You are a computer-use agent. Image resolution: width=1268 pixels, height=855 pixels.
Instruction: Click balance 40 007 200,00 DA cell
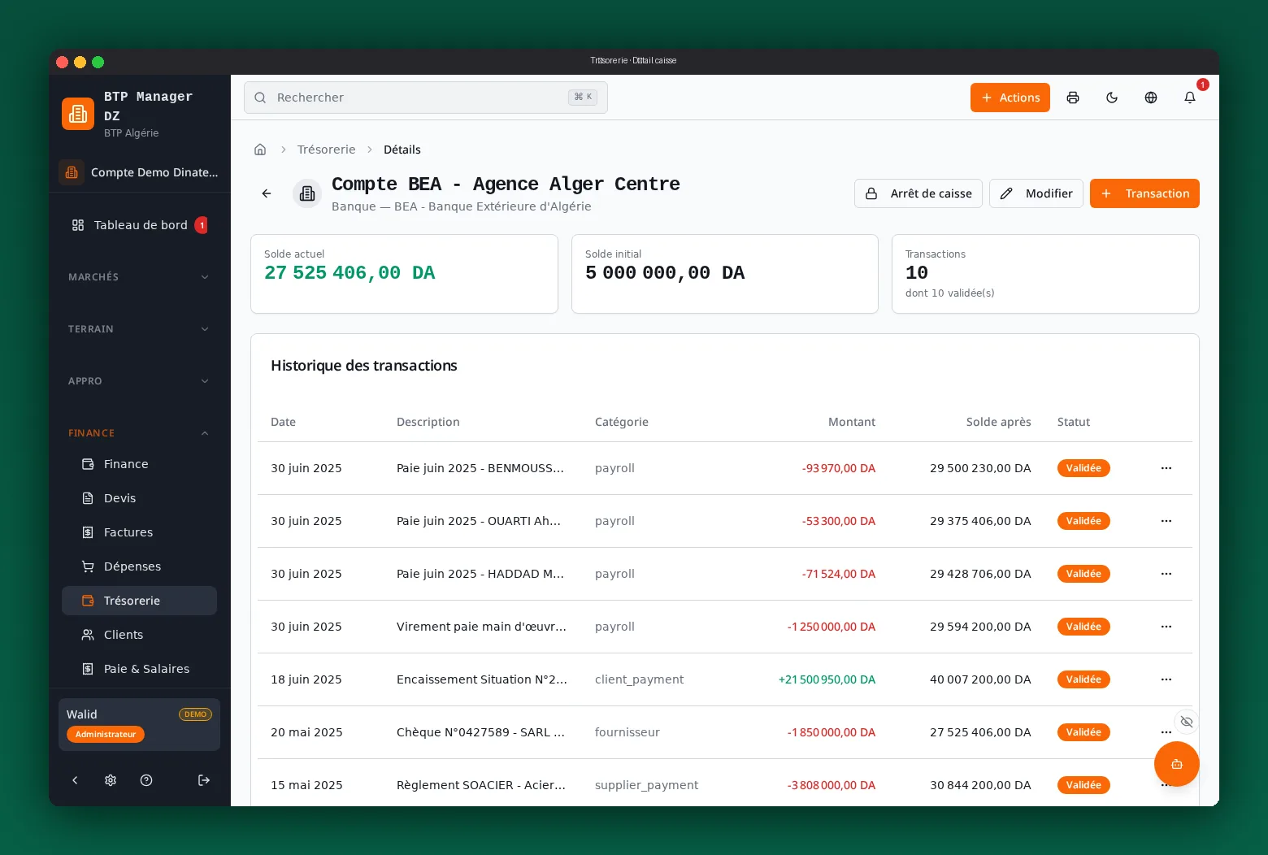pyautogui.click(x=980, y=679)
